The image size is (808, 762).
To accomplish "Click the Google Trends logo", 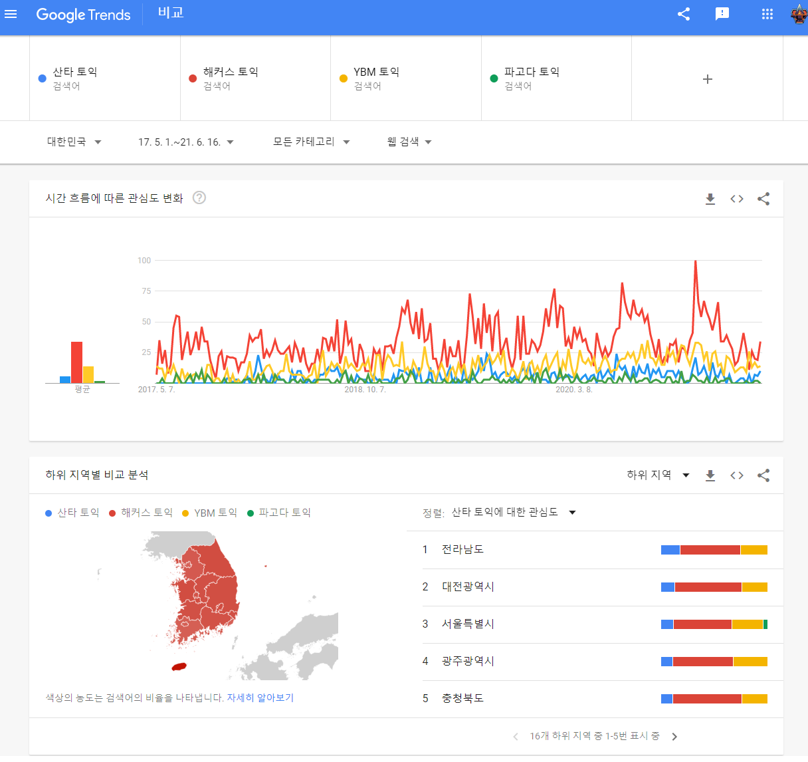I will (x=83, y=15).
